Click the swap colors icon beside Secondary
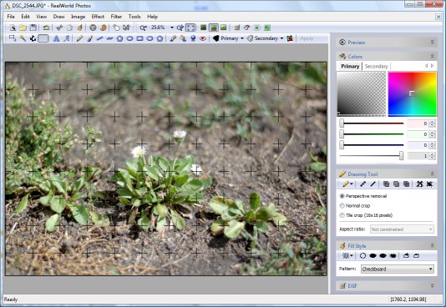 point(290,38)
